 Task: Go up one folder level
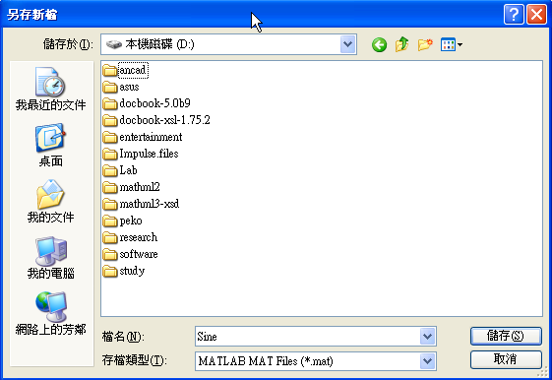click(401, 44)
